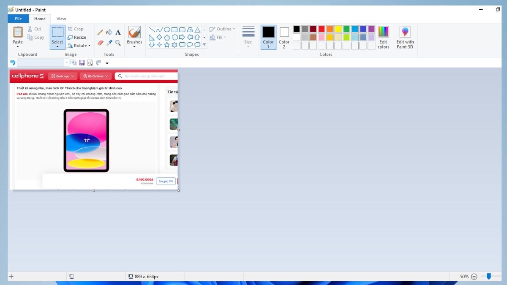This screenshot has height=285, width=507.
Task: Click the pasted iPad screenshot on canvas
Action: (x=93, y=130)
